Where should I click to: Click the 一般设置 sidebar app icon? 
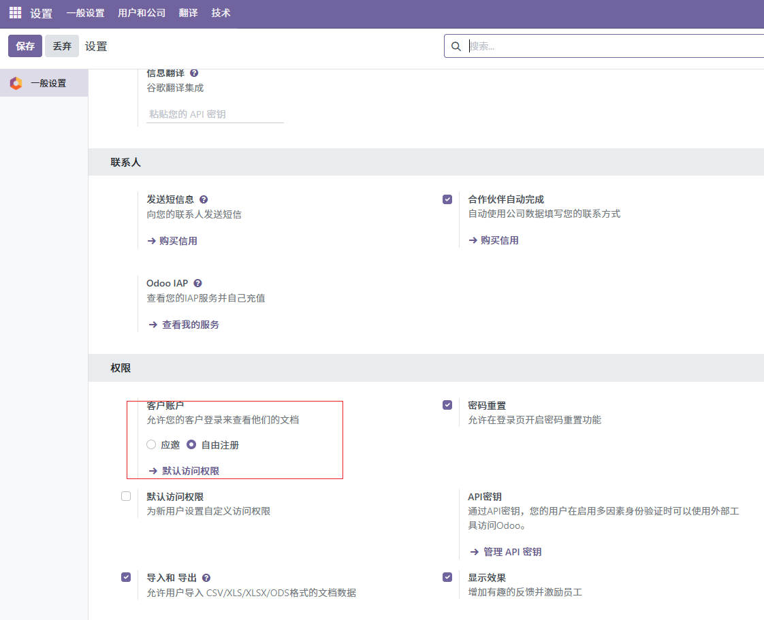(x=16, y=83)
